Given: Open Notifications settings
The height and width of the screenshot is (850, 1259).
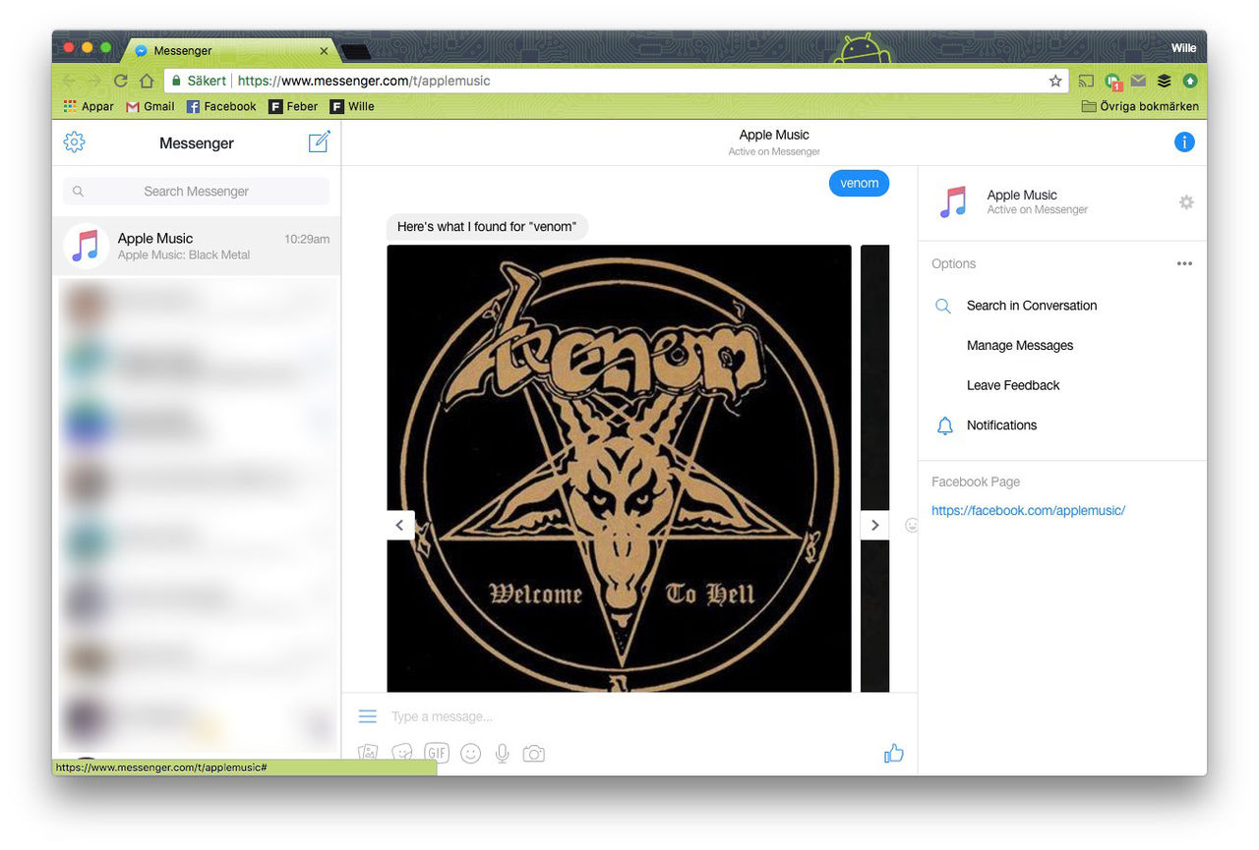Looking at the screenshot, I should [x=1001, y=425].
